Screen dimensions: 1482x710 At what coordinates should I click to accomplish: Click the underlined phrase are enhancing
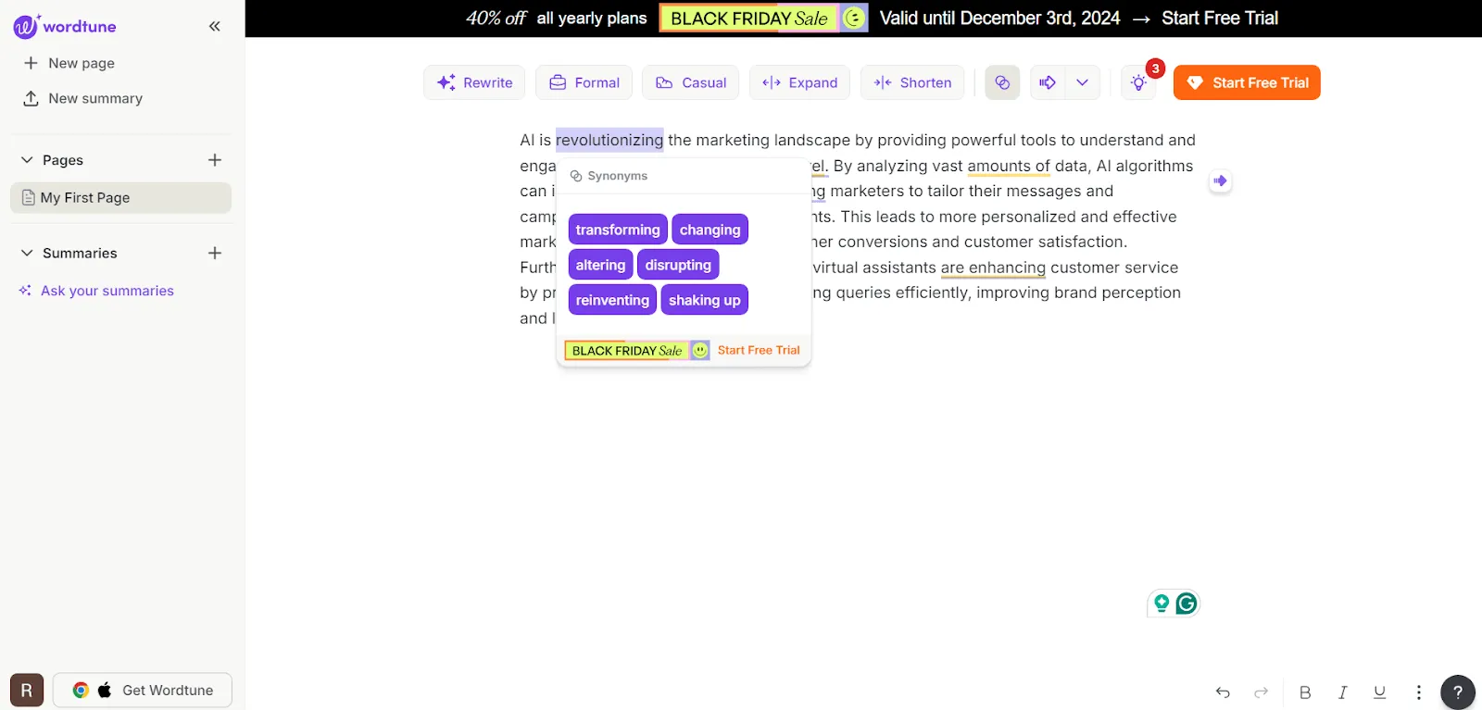[x=993, y=268]
